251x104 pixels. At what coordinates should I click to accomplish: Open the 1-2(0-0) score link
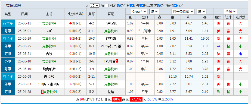point(75,84)
